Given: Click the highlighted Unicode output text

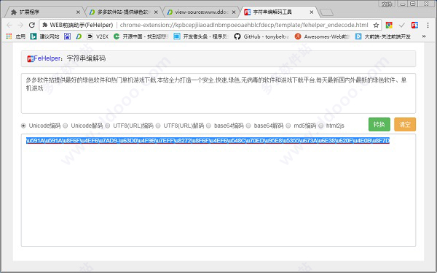Looking at the screenshot, I should coord(208,141).
